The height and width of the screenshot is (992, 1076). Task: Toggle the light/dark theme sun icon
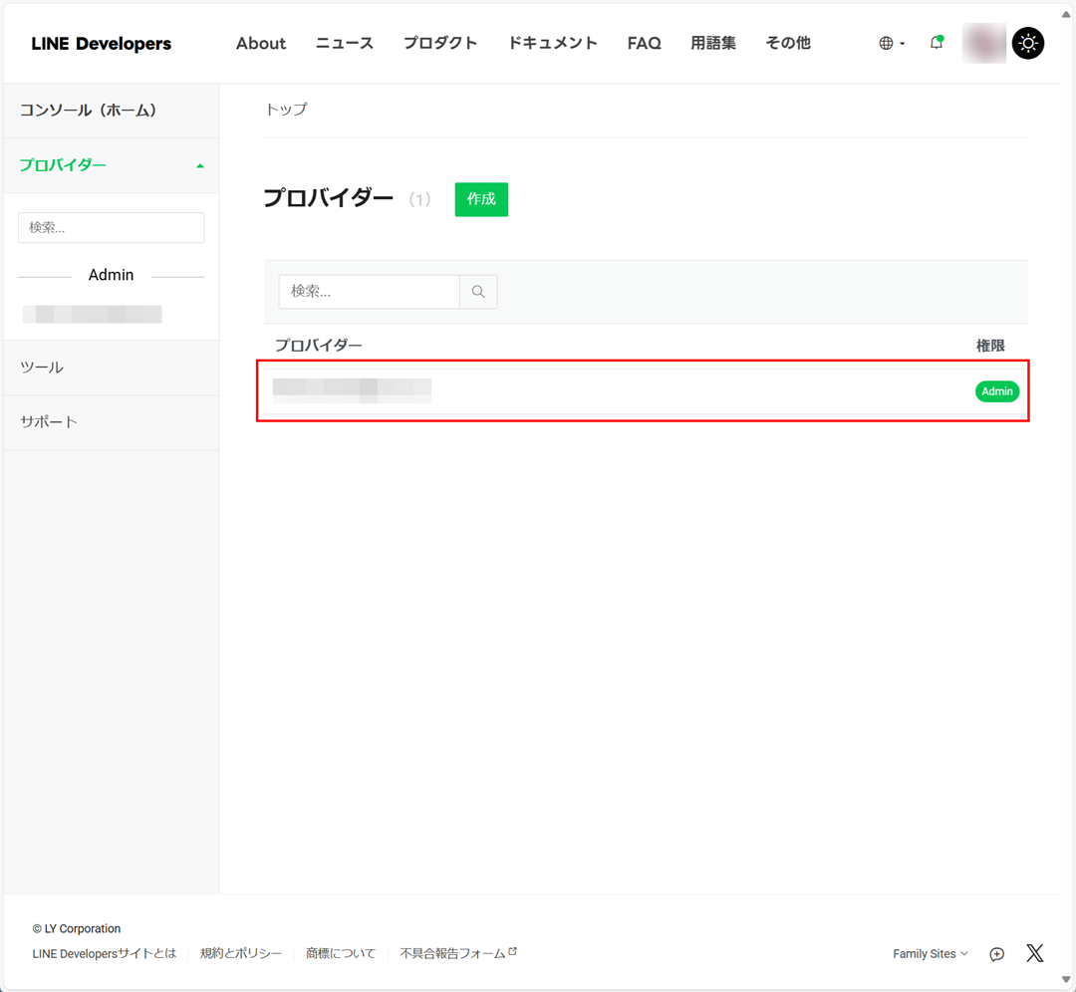pos(1027,43)
